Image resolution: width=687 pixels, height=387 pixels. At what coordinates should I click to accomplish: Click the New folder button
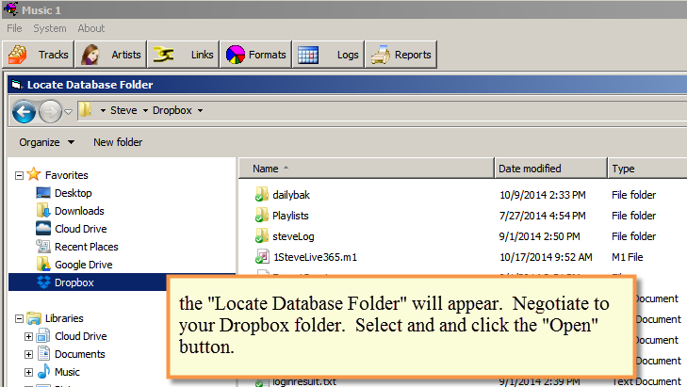118,142
